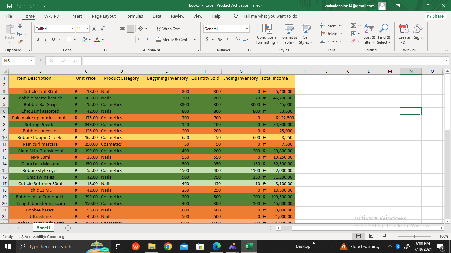Viewport: 451px width, 253px height.
Task: Switch to the Page Layout ribbon tab
Action: (x=104, y=16)
